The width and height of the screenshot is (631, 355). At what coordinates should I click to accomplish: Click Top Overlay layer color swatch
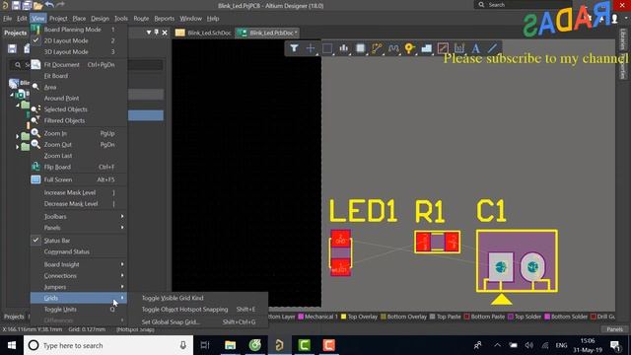point(344,317)
